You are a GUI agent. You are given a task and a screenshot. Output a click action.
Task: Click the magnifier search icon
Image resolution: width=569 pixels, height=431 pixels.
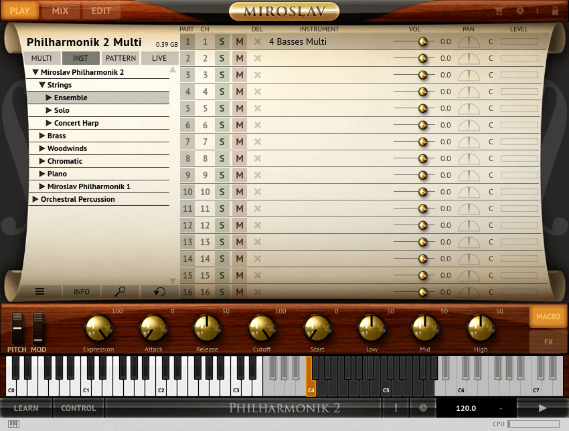(x=120, y=291)
